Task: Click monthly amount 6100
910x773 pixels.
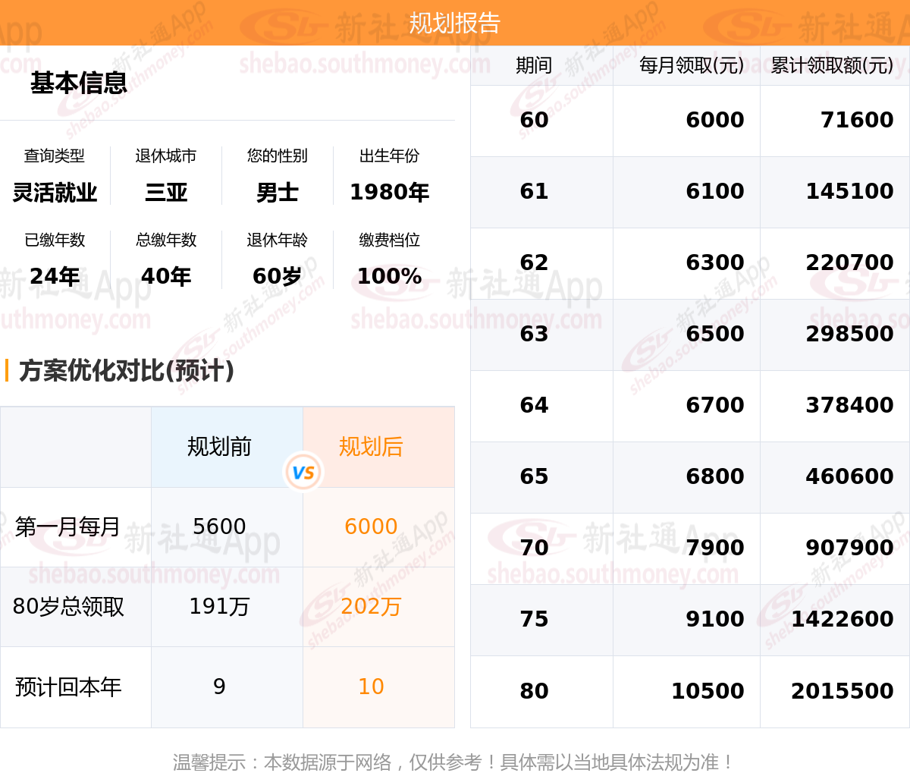Action: tap(715, 191)
